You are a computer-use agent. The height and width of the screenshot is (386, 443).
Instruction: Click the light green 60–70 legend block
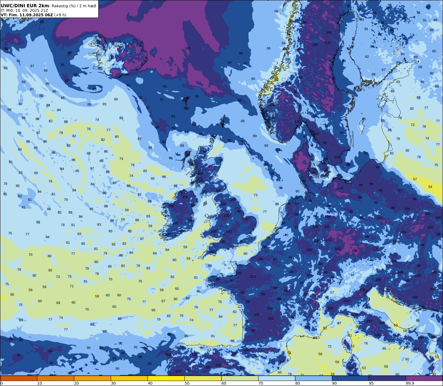click(240, 378)
